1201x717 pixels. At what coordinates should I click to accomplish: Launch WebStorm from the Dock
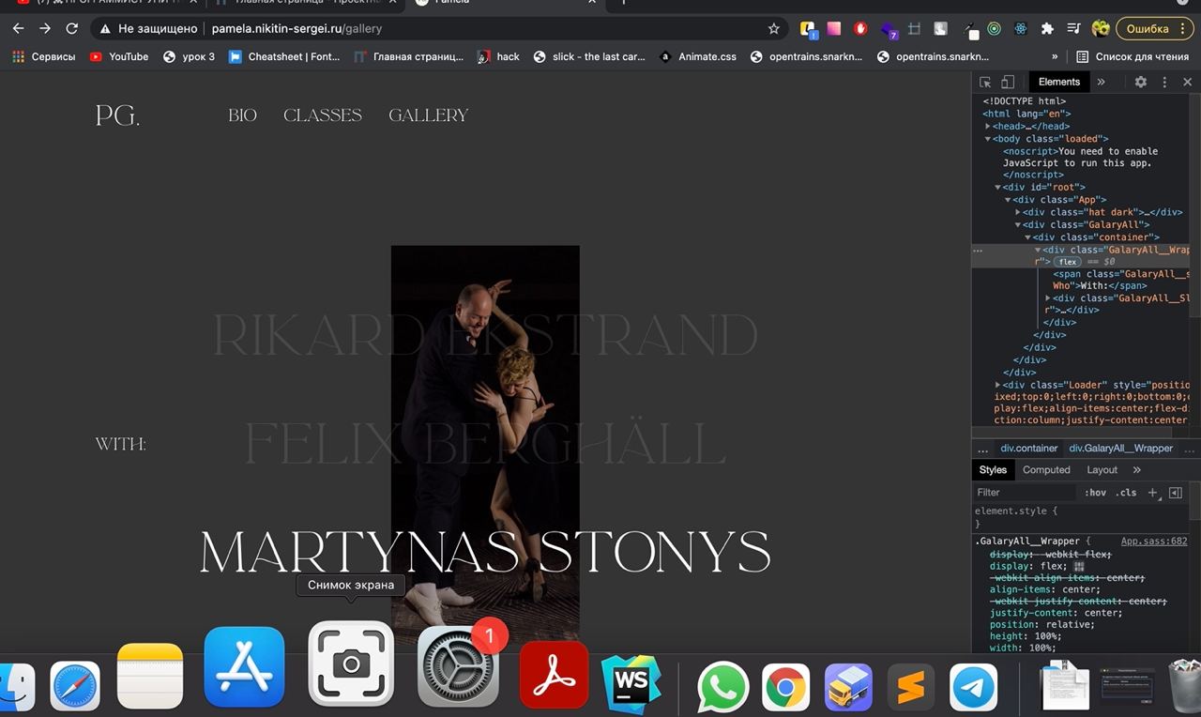(631, 686)
